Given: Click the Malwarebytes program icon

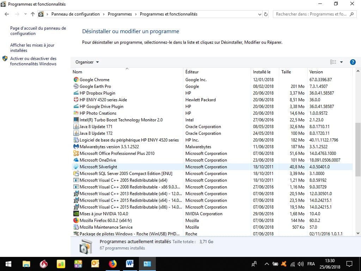Looking at the screenshot, I should (76, 146).
